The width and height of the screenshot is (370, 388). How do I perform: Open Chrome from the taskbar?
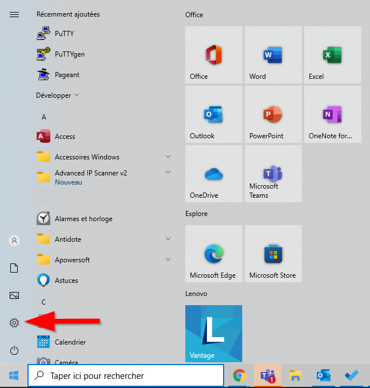pyautogui.click(x=239, y=375)
